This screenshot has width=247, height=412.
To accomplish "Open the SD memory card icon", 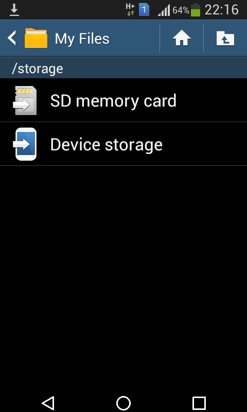I will click(x=25, y=100).
